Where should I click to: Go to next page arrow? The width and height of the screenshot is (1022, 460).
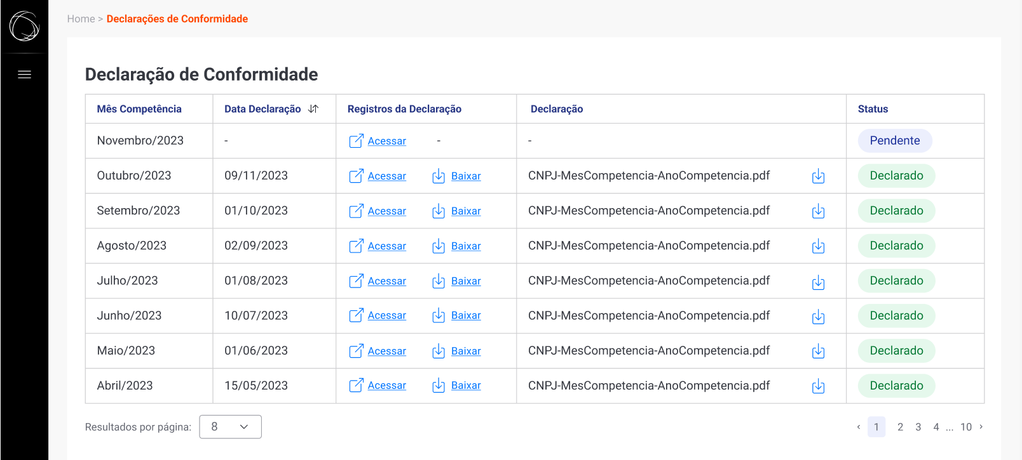(x=981, y=427)
